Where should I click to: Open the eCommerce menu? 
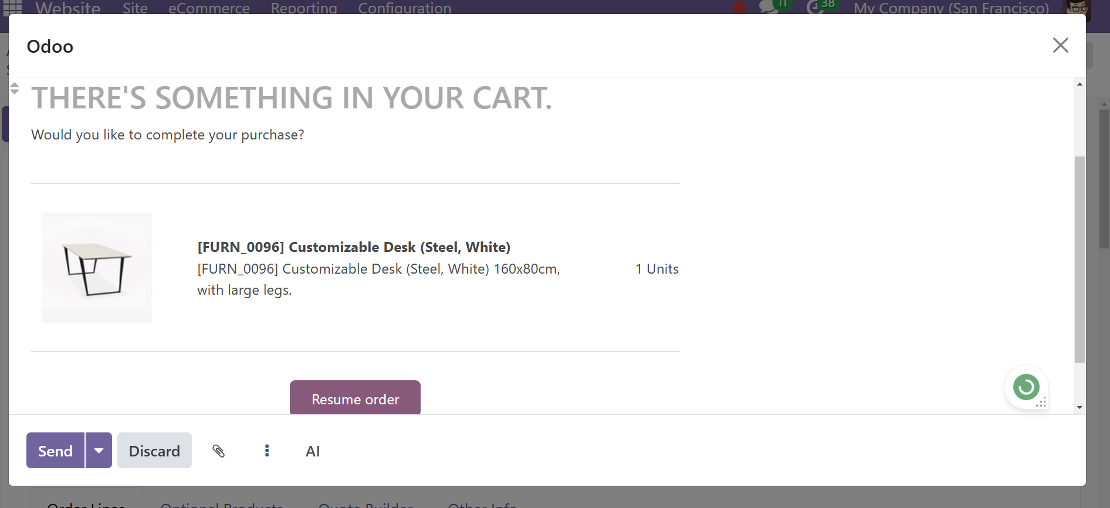point(209,8)
